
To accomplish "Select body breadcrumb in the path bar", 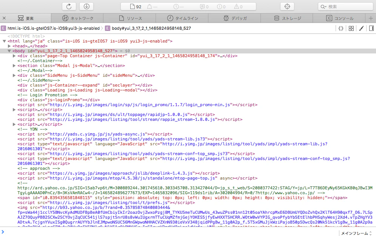I will [148, 29].
